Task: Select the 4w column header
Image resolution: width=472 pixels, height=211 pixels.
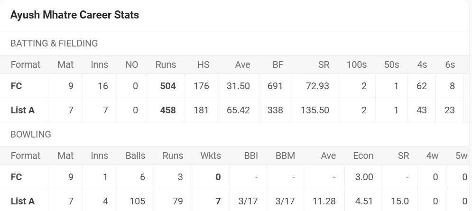Action: [432, 156]
